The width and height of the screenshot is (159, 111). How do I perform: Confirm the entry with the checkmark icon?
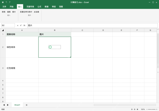coord(21,25)
